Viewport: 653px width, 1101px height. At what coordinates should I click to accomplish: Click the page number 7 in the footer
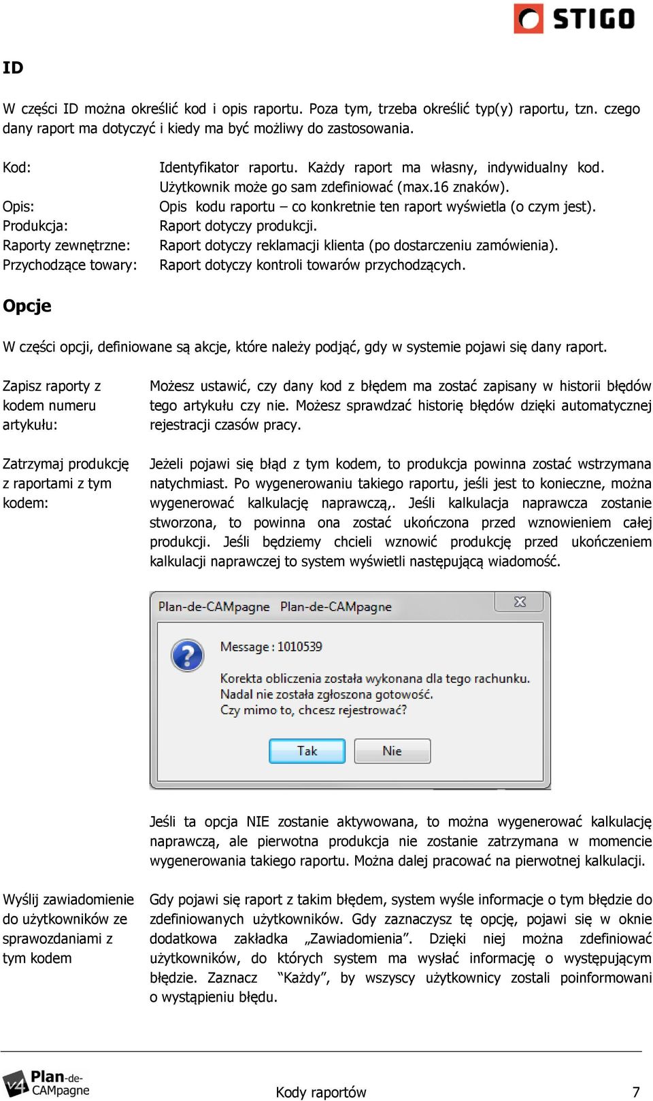[x=636, y=1092]
